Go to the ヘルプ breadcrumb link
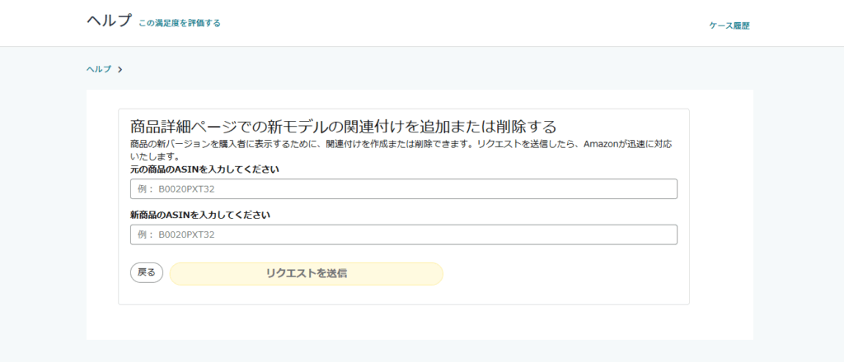The width and height of the screenshot is (844, 362). pos(99,69)
